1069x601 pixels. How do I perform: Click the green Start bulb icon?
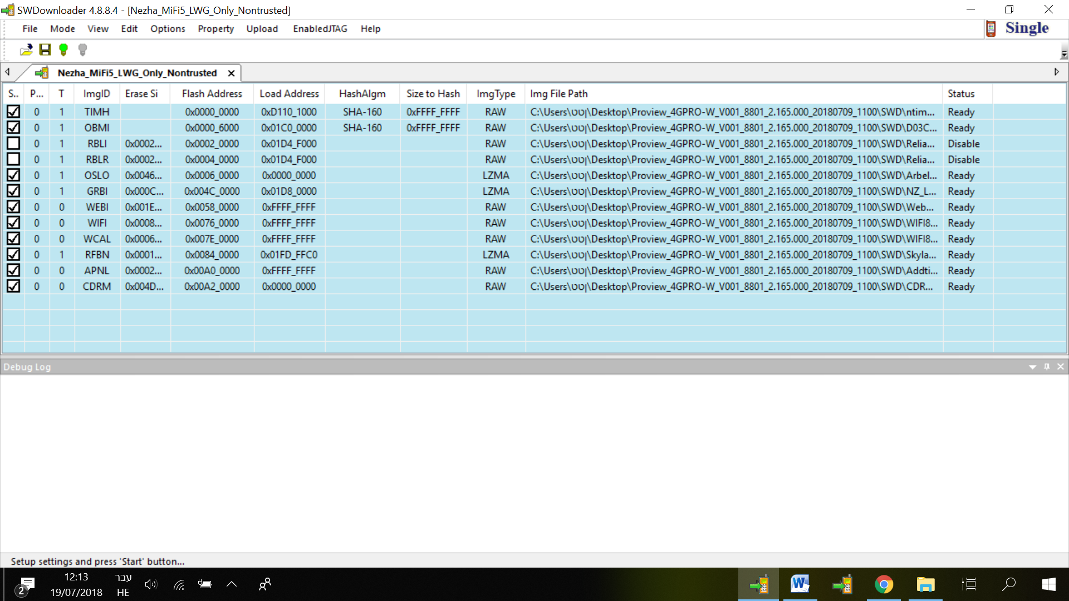(x=63, y=50)
